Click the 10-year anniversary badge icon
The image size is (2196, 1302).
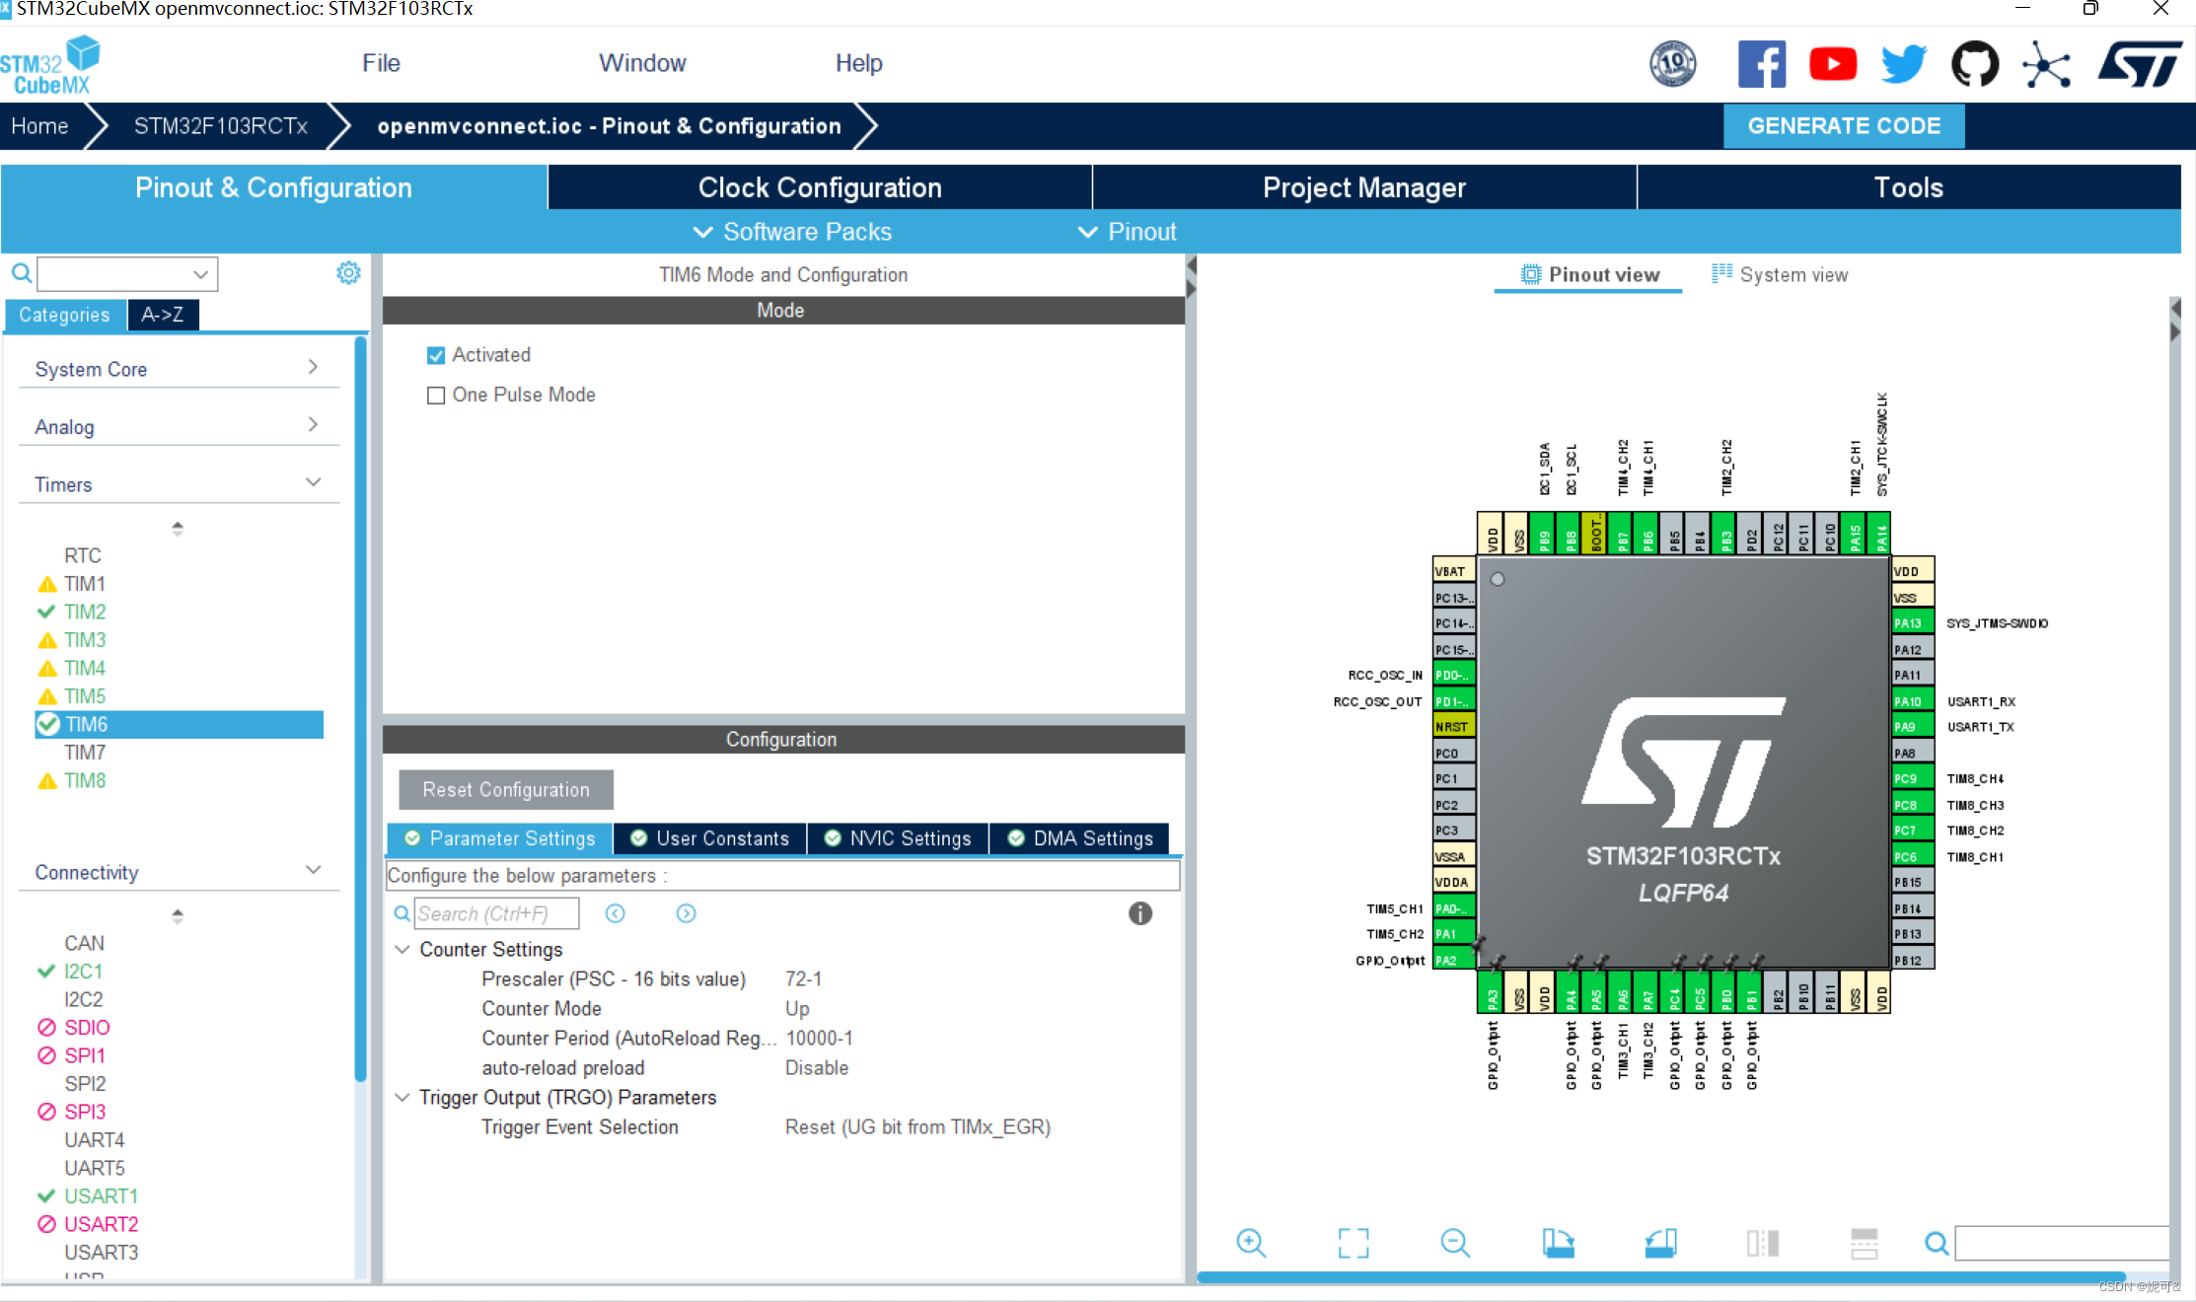coord(1673,65)
